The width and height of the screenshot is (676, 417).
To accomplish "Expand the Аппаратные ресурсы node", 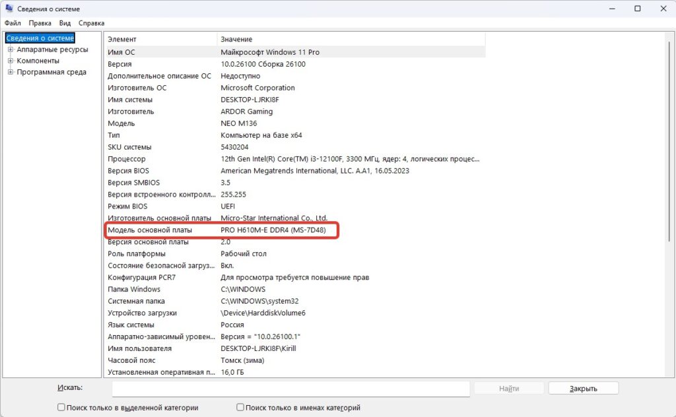I will pyautogui.click(x=11, y=49).
